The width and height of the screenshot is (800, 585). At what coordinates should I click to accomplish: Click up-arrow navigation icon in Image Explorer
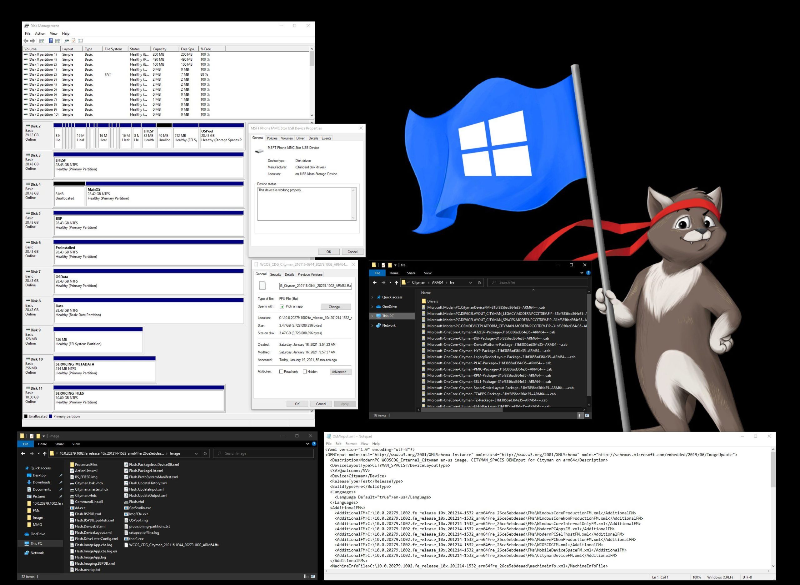pyautogui.click(x=45, y=453)
